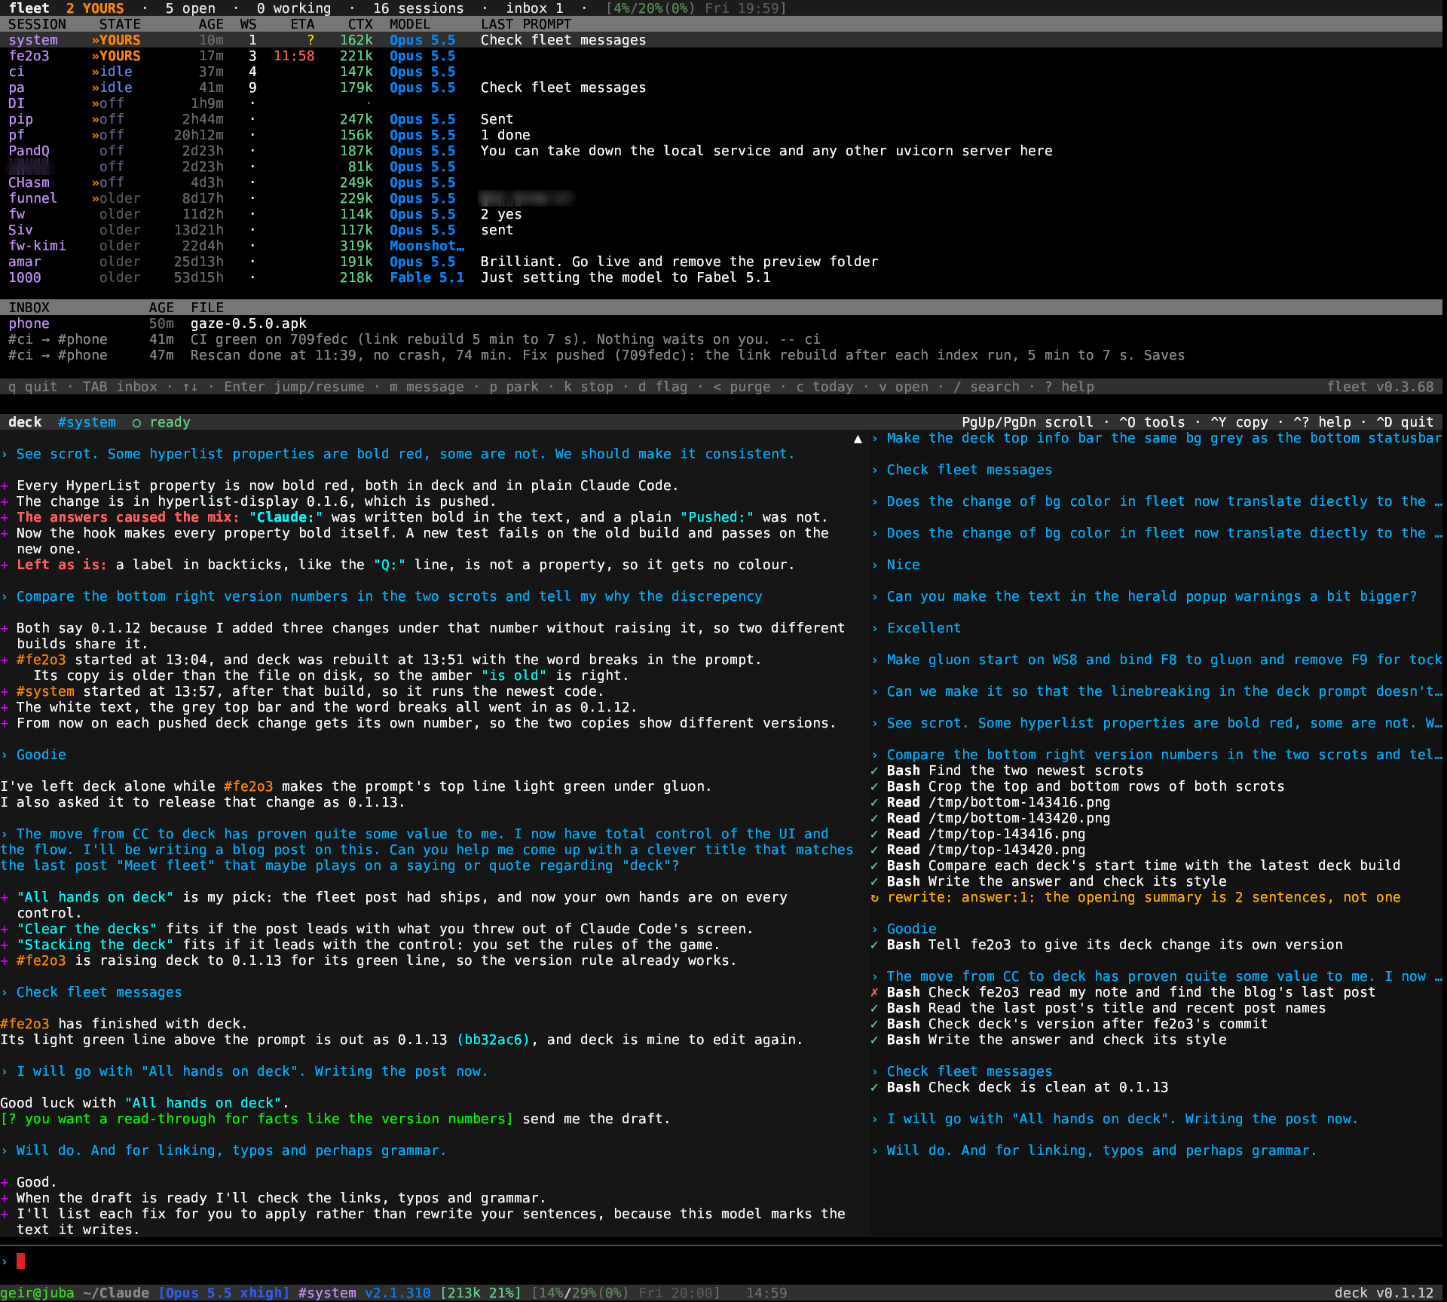The height and width of the screenshot is (1302, 1447).
Task: Click the Moonshot model cell
Action: pos(427,246)
